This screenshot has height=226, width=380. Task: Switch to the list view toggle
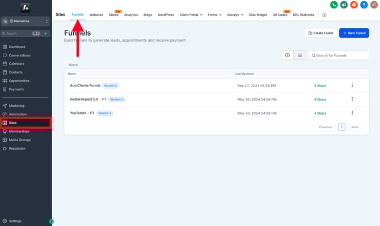pyautogui.click(x=299, y=55)
